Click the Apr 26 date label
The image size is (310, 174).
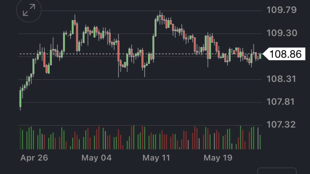34,158
